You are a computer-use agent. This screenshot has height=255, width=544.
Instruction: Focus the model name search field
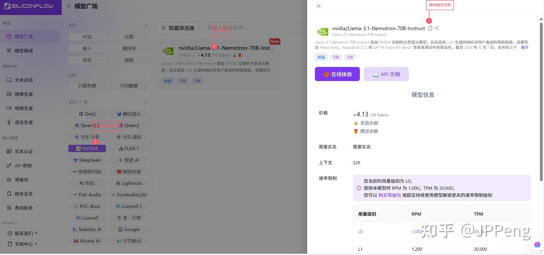pos(255,28)
